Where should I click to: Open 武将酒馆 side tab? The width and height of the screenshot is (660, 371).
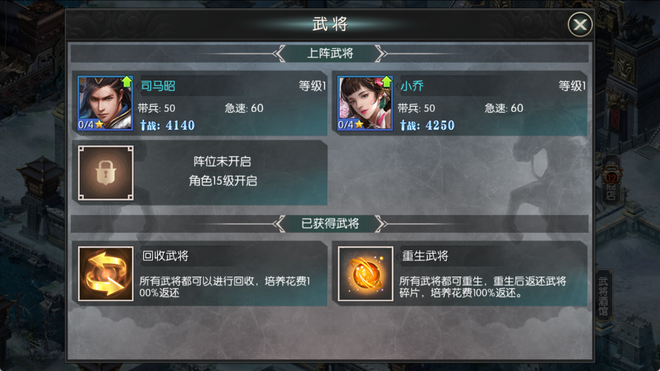603,296
